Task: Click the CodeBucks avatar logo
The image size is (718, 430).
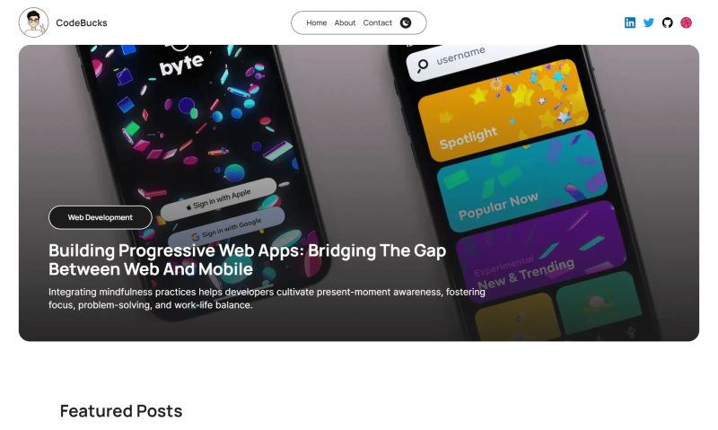Action: tap(33, 22)
